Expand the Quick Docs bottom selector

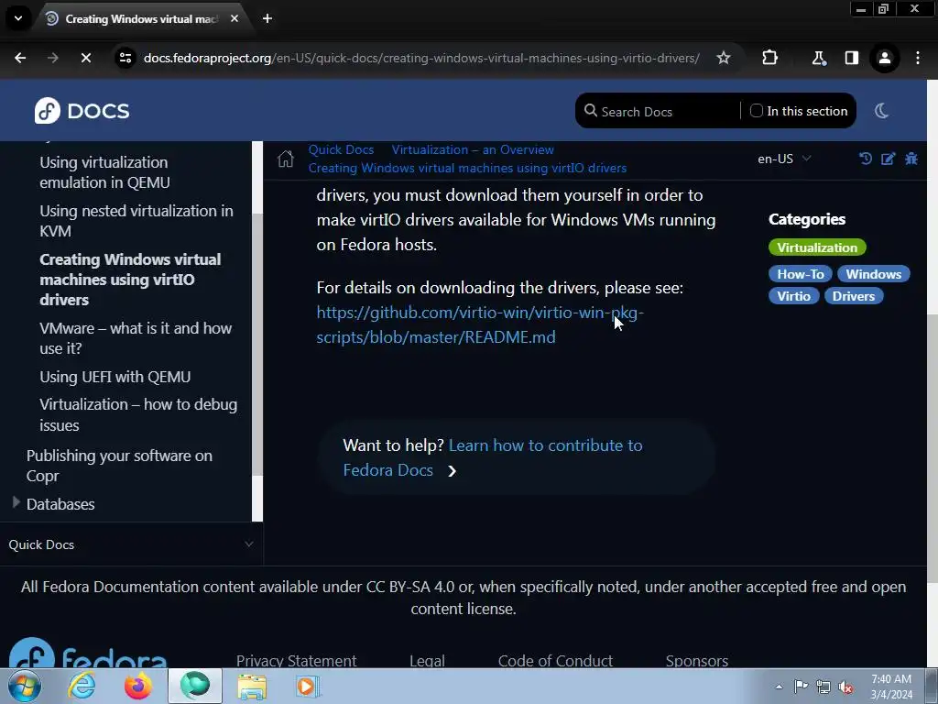click(131, 544)
